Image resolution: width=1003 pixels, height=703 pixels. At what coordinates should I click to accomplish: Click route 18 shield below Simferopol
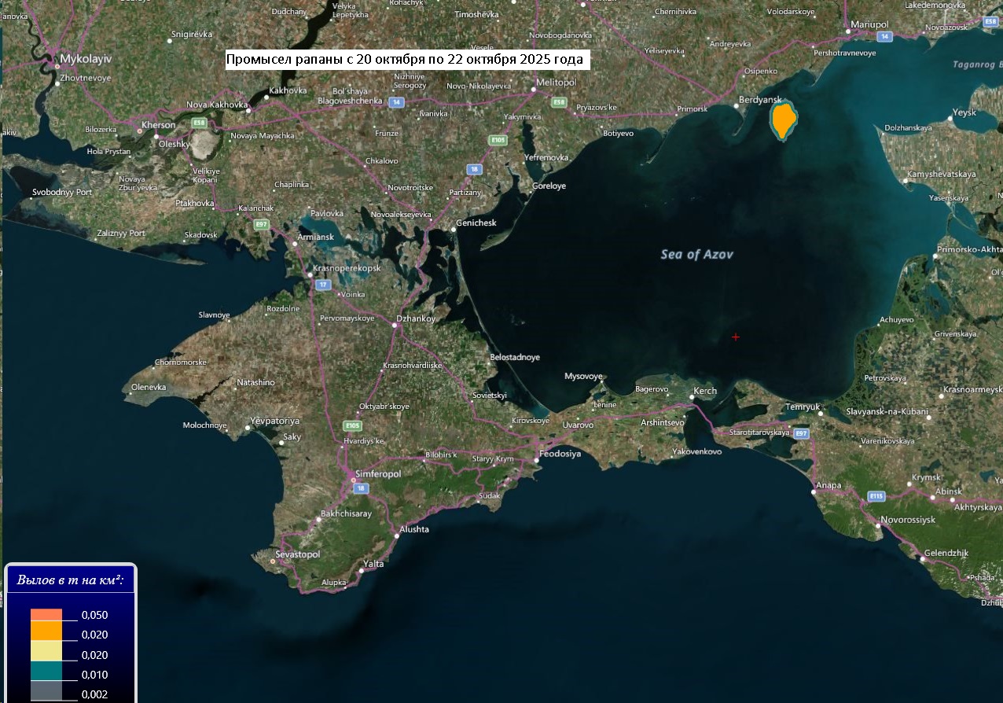pos(361,488)
